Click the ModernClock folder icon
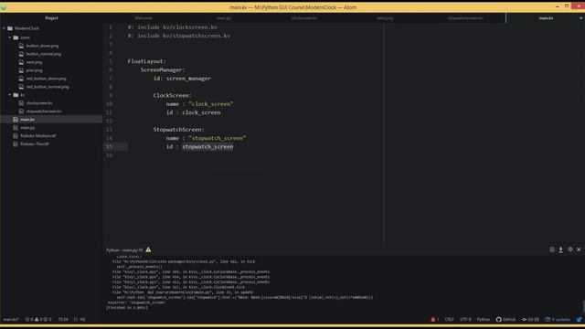Screen dimensions: 585x329 click(x=10, y=28)
